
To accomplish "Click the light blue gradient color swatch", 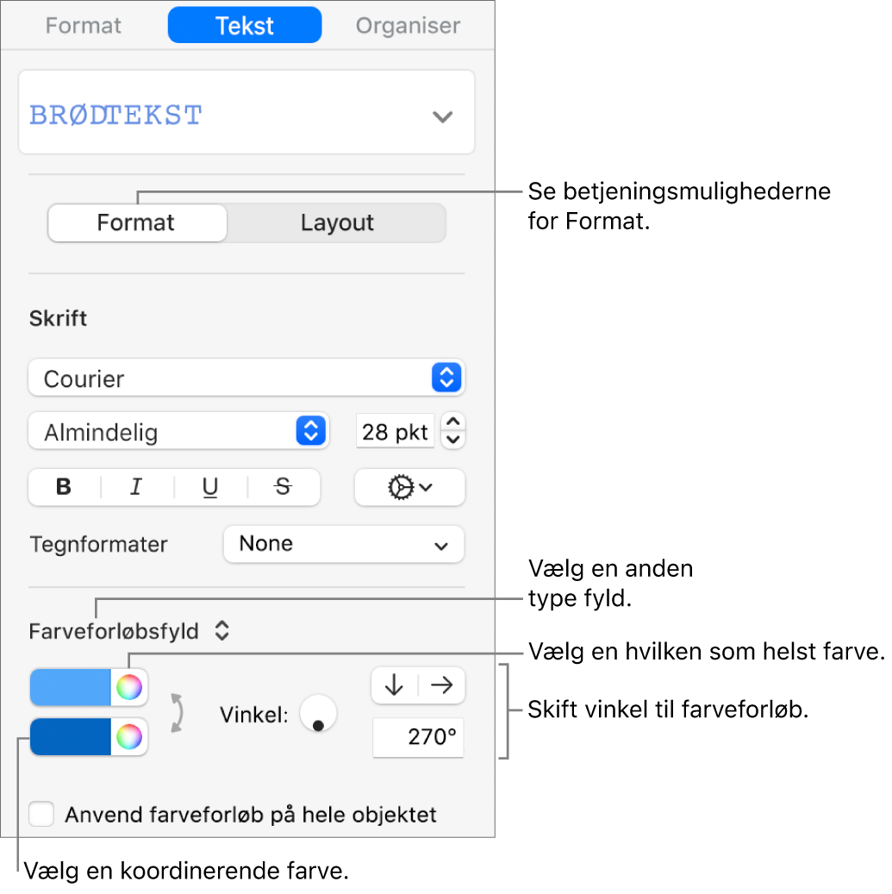I will pyautogui.click(x=71, y=687).
